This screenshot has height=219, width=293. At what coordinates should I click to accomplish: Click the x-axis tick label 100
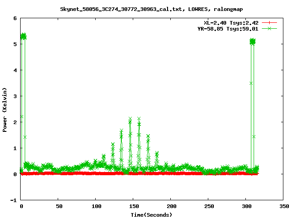[x=97, y=206]
